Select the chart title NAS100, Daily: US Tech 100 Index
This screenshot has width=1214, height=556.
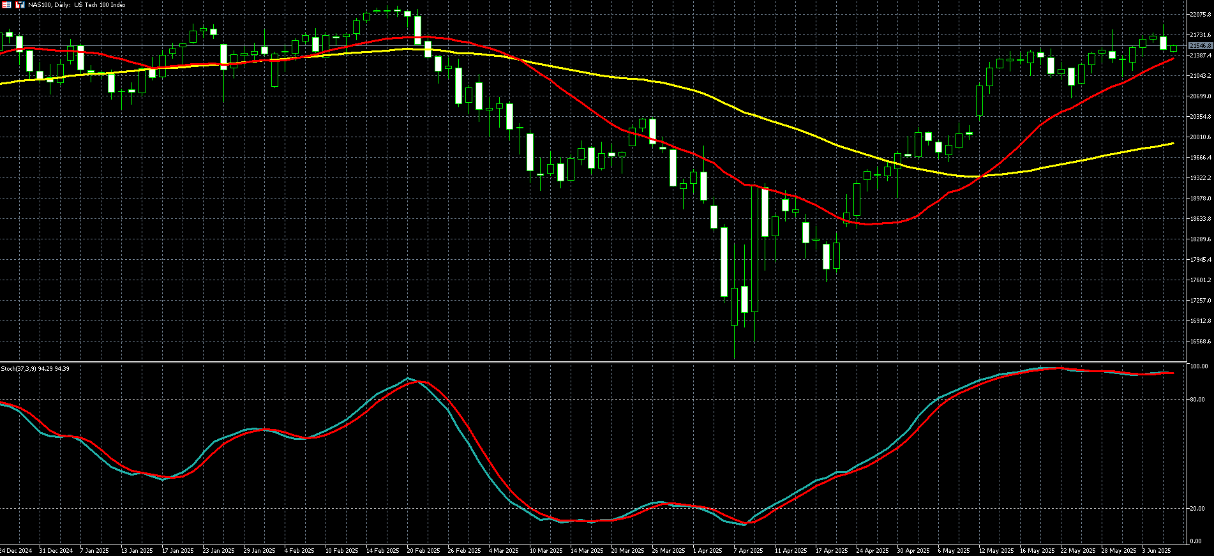(x=77, y=5)
